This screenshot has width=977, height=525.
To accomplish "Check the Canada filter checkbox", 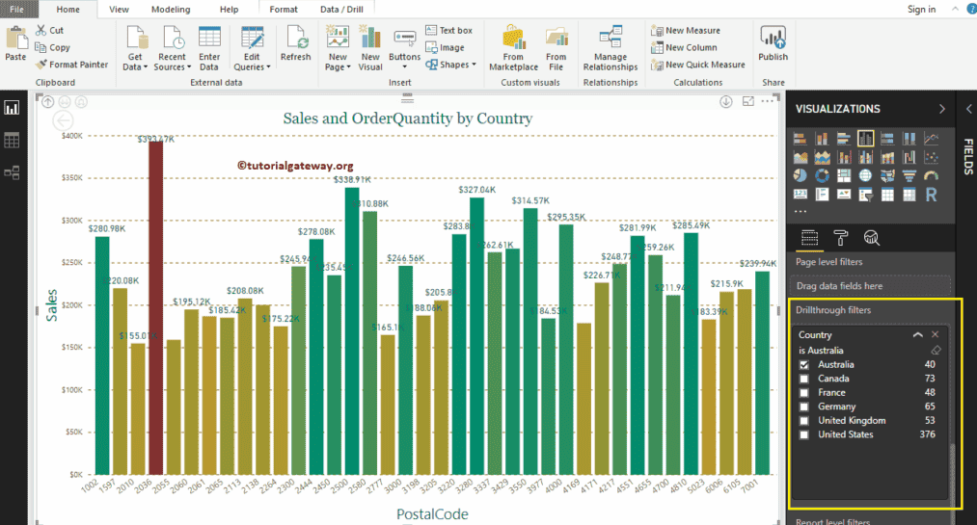I will coord(804,379).
